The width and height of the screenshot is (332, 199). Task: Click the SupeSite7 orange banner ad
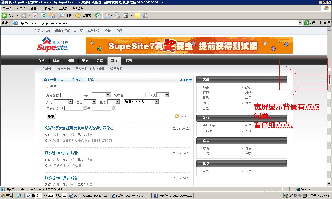coord(189,45)
